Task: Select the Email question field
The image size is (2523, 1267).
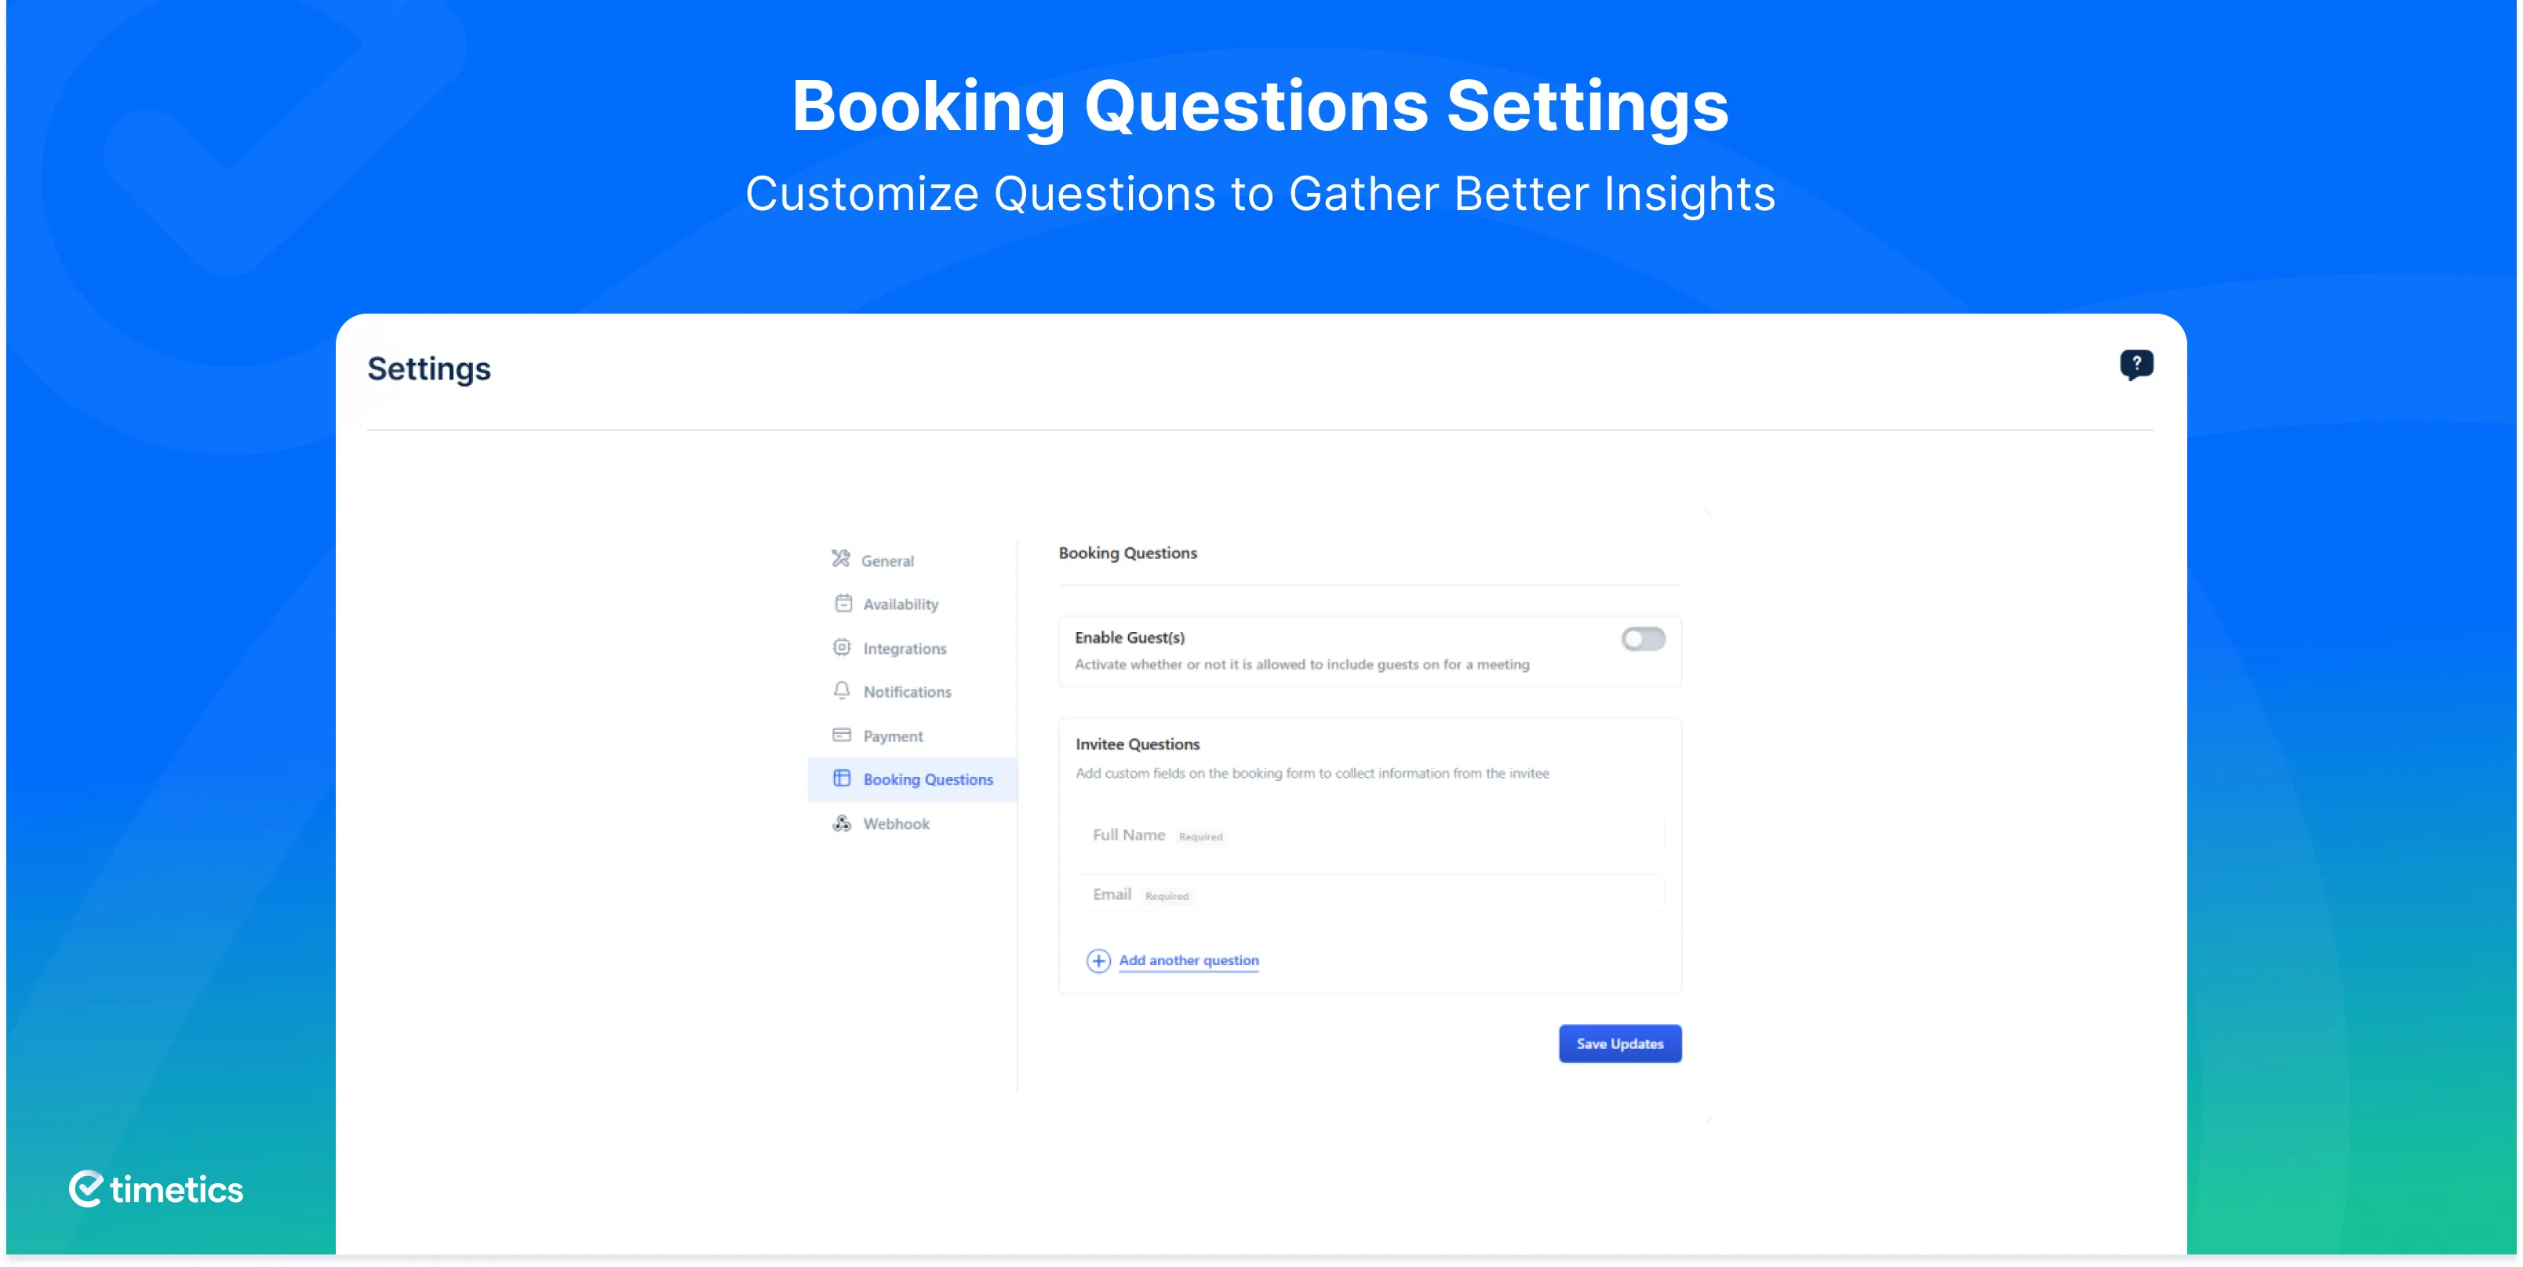Action: (1371, 894)
